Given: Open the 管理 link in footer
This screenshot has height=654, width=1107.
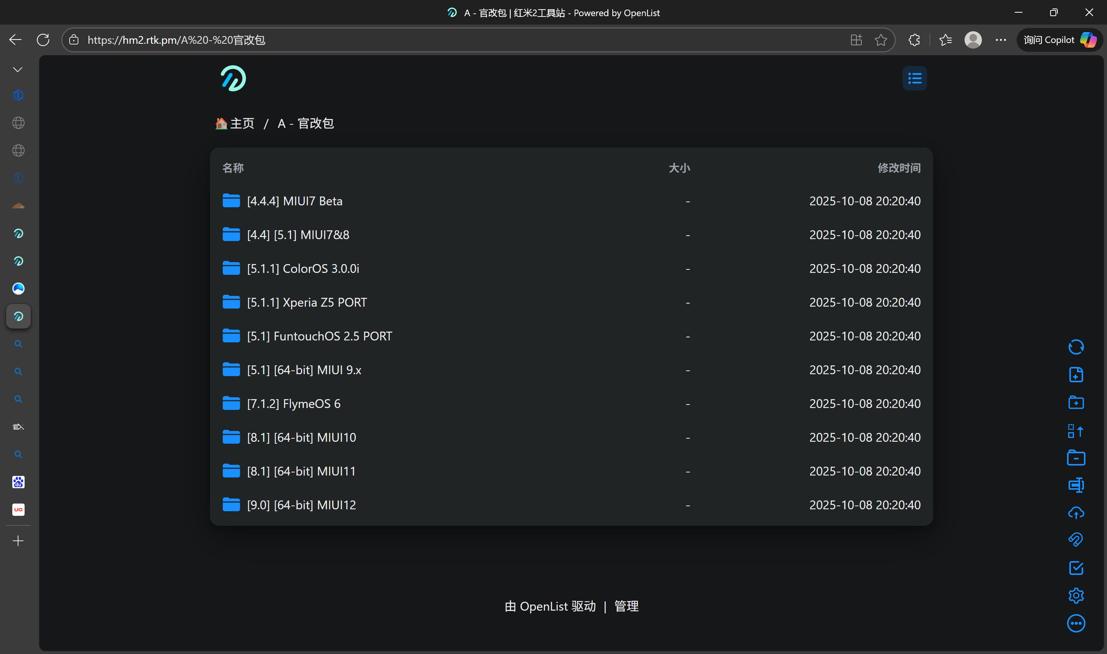Looking at the screenshot, I should 626,606.
